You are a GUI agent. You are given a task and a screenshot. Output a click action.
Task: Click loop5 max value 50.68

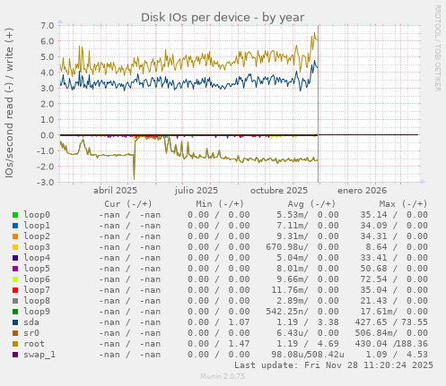373,269
